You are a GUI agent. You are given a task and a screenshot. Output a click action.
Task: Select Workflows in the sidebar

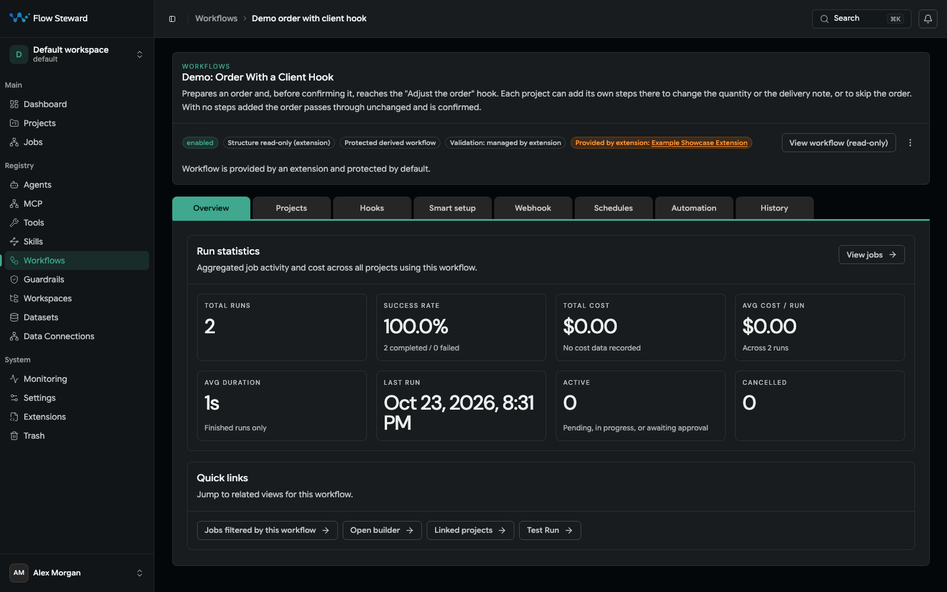77,260
